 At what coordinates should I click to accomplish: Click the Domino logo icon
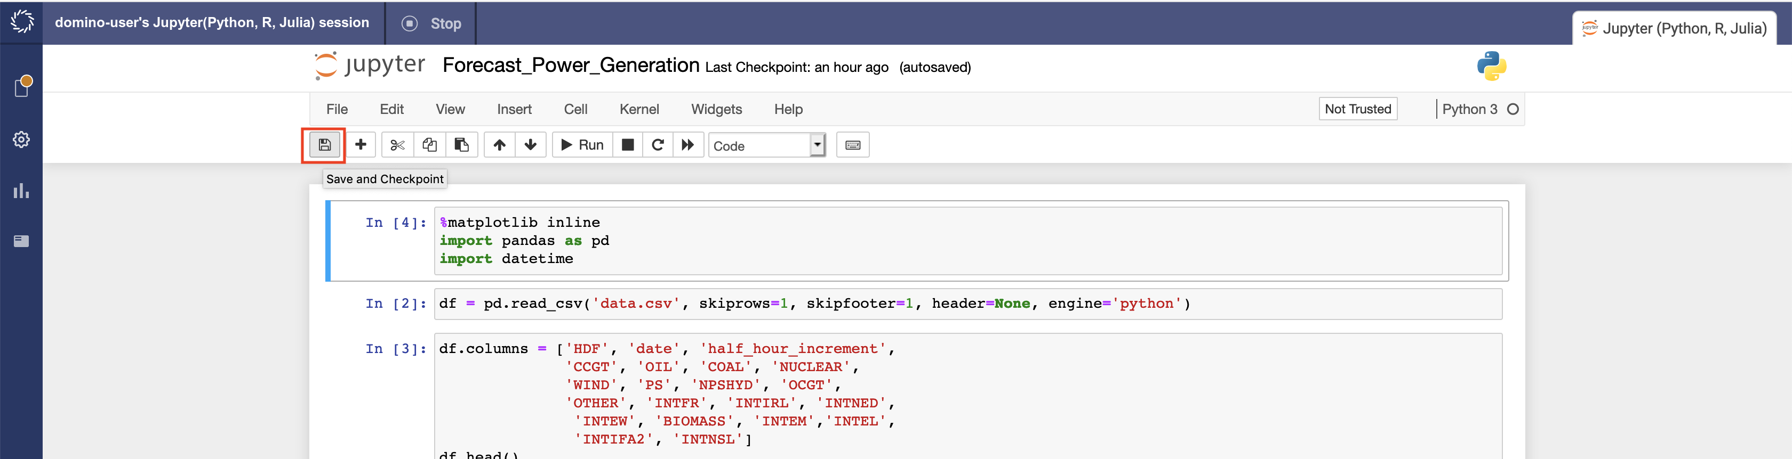[x=21, y=21]
